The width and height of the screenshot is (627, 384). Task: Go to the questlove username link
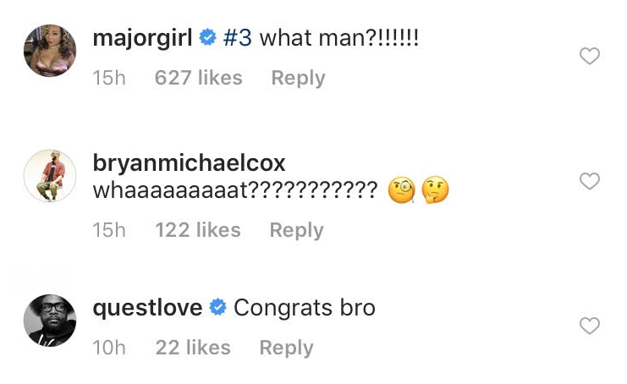click(x=146, y=308)
